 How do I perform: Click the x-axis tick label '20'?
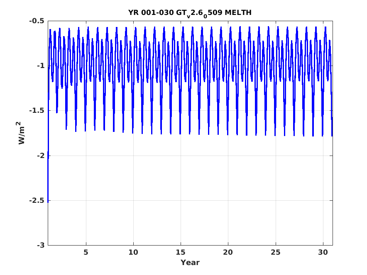pos(228,252)
